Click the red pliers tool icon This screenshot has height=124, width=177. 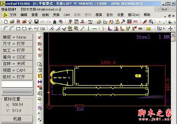coord(145,21)
